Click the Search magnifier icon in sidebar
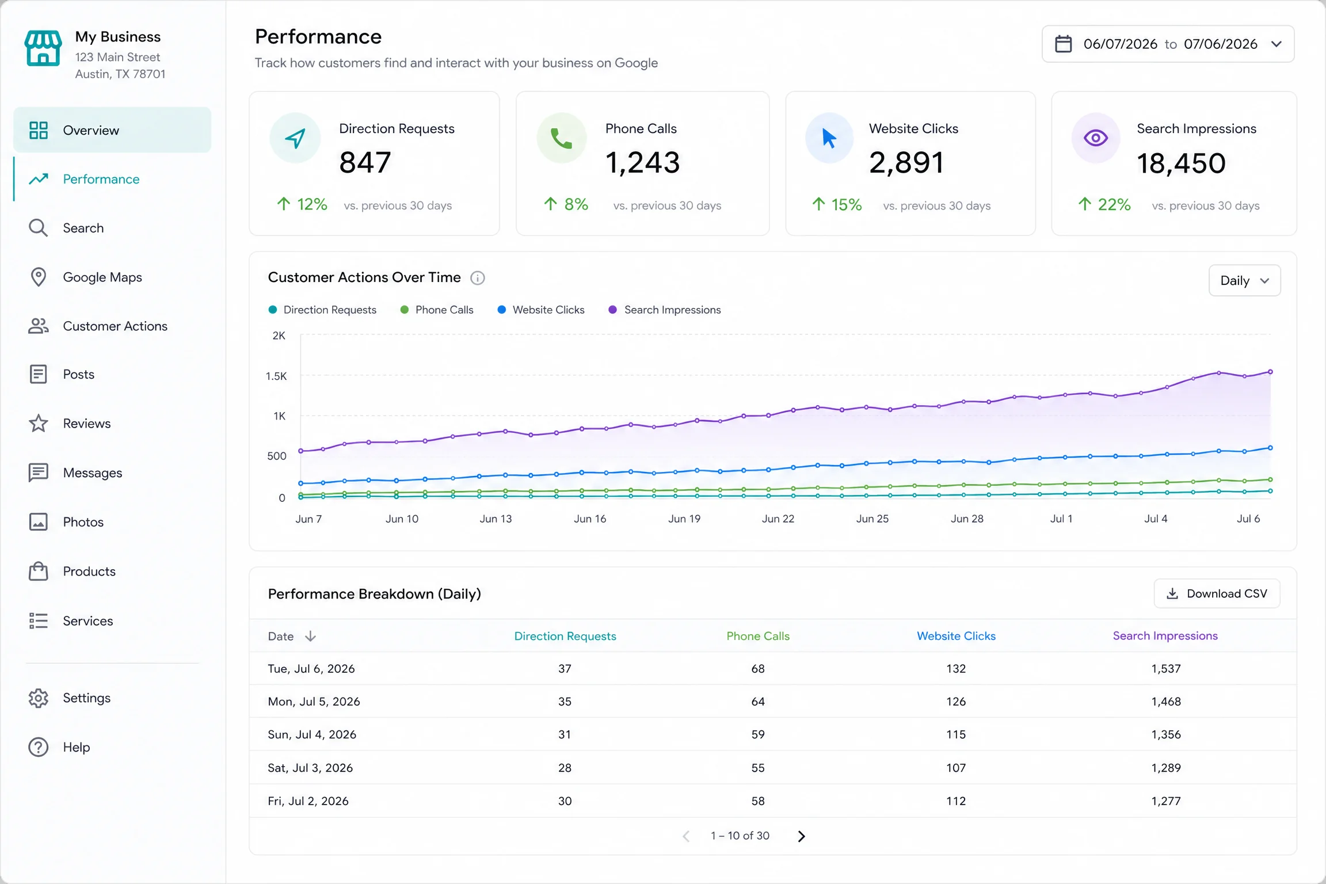Viewport: 1326px width, 884px height. 39,228
